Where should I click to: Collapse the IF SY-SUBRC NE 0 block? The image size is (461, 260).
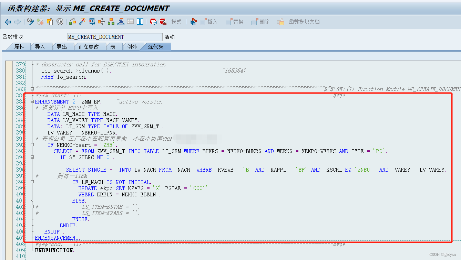[x=32, y=157]
